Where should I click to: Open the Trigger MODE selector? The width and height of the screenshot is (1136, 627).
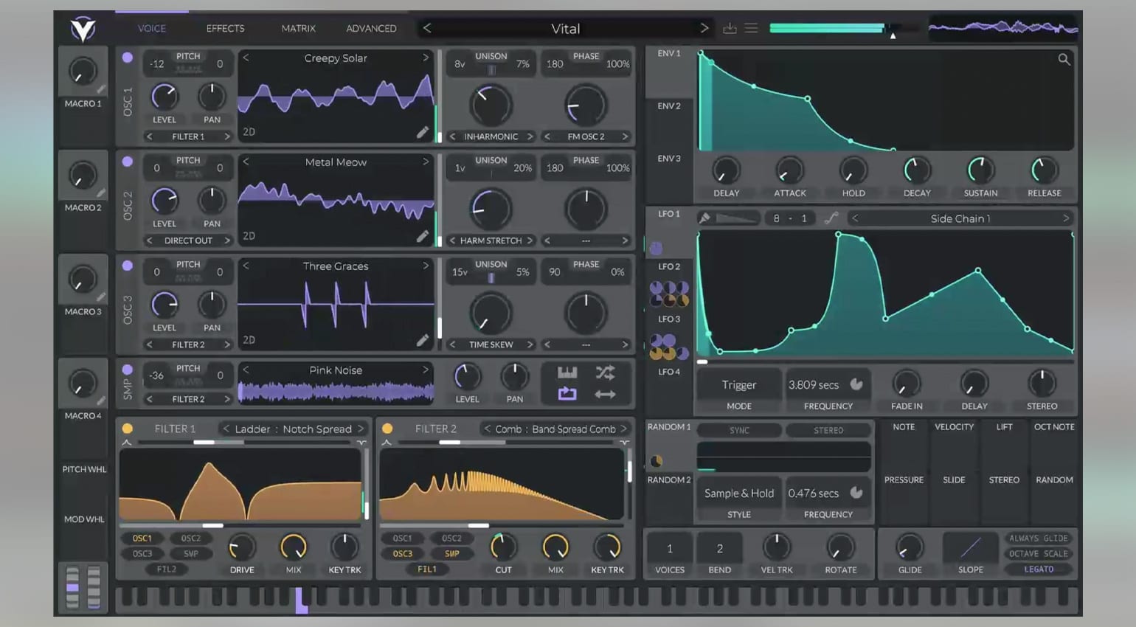pyautogui.click(x=739, y=384)
